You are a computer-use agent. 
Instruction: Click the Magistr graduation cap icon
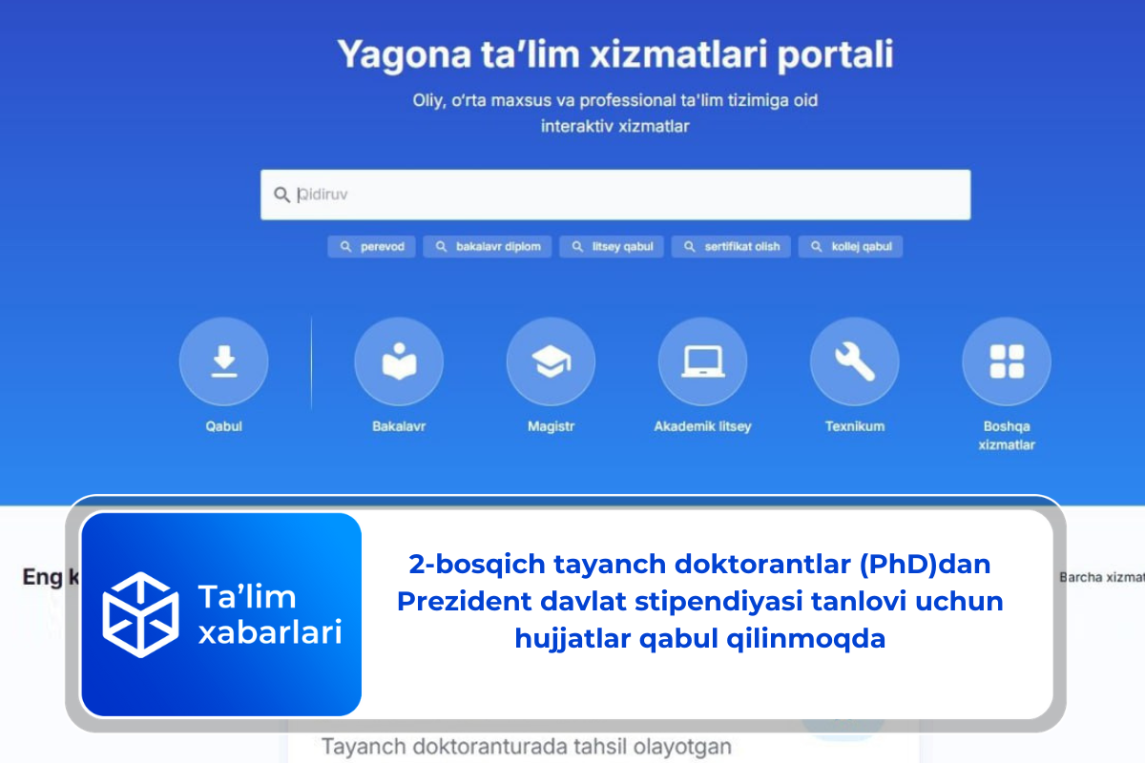[551, 361]
